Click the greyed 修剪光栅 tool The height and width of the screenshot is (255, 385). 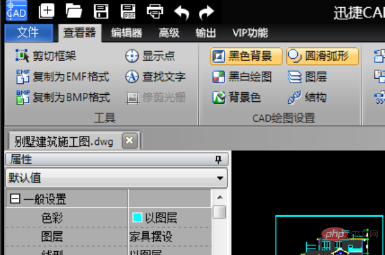156,97
